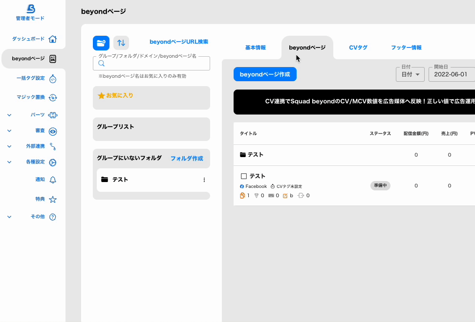Select the beyondページ tab
This screenshot has width=475, height=322.
pos(307,47)
